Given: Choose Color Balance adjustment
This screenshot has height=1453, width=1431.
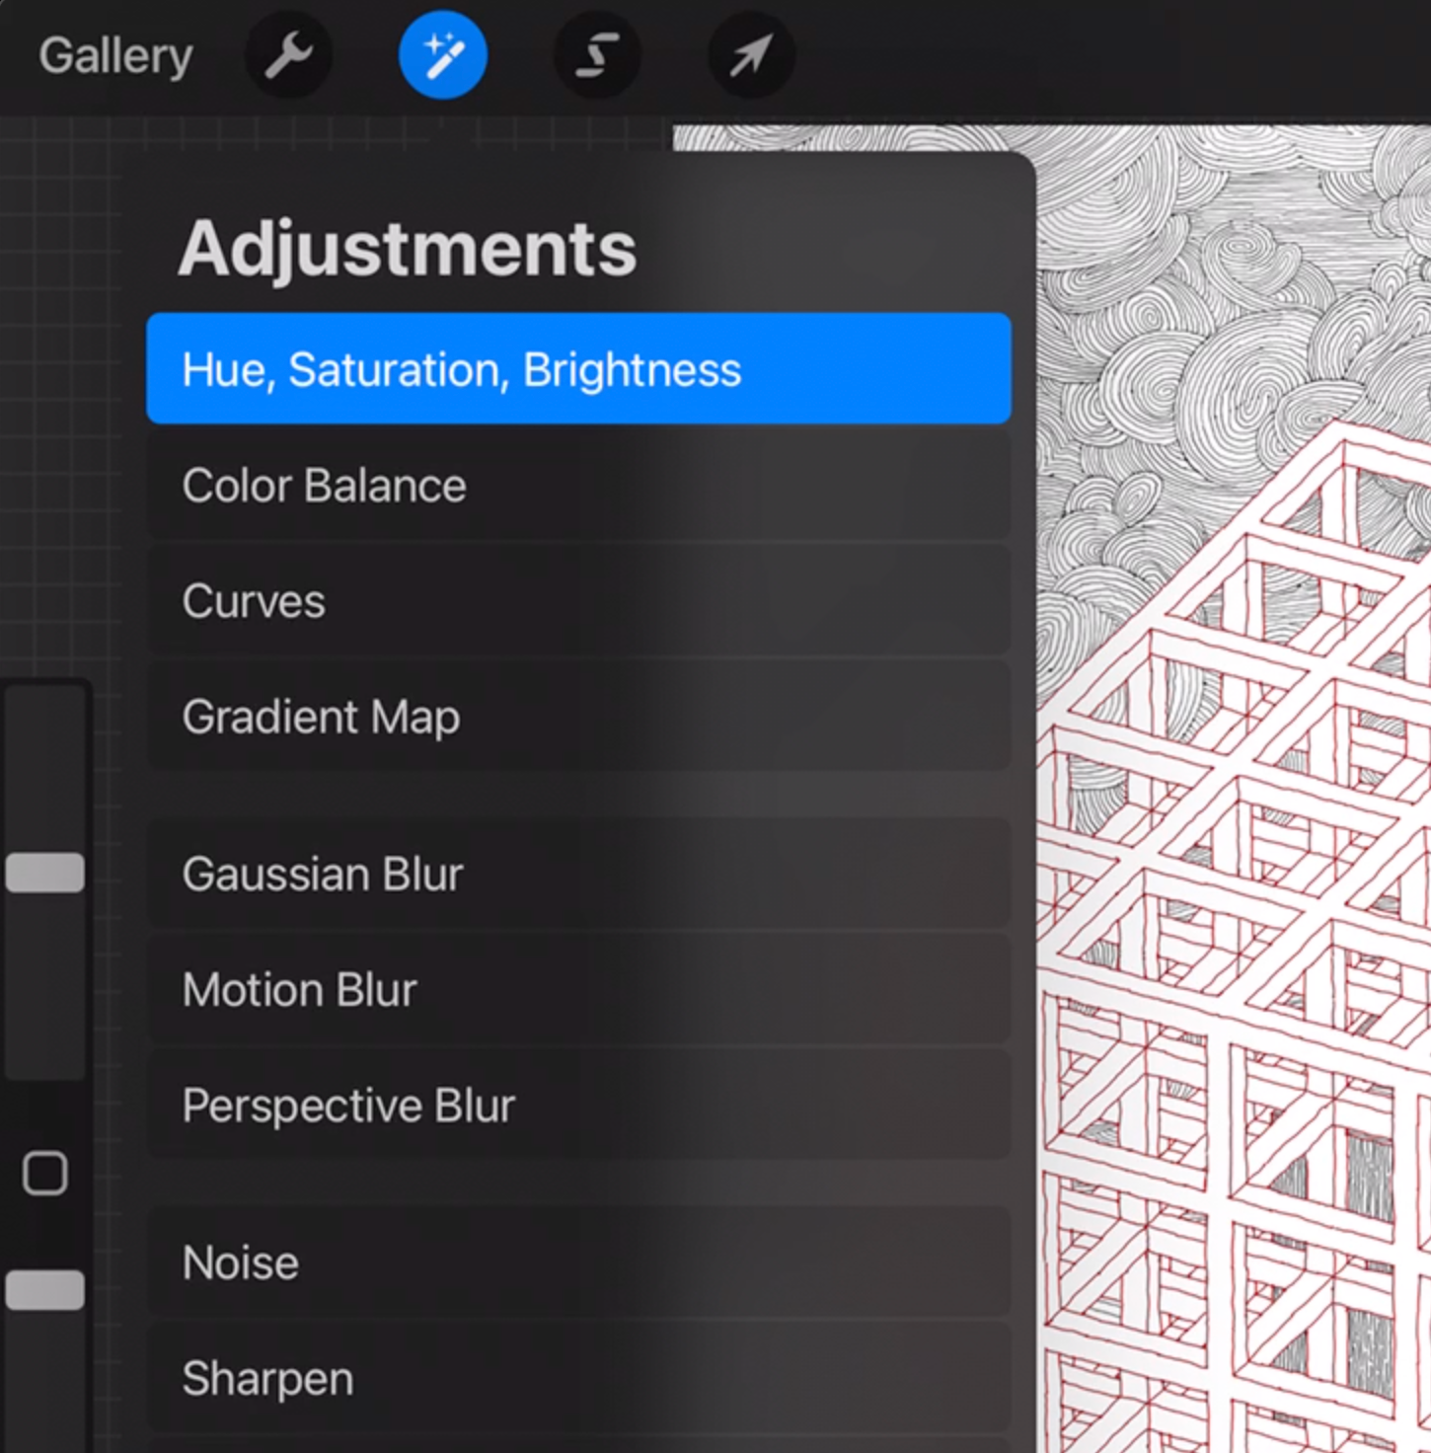Looking at the screenshot, I should pyautogui.click(x=578, y=486).
